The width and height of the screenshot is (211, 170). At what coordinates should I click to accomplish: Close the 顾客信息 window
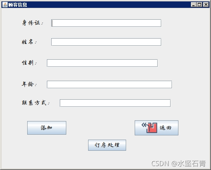206,5
